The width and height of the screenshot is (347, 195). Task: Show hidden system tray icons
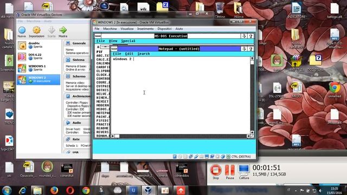pos(295,190)
